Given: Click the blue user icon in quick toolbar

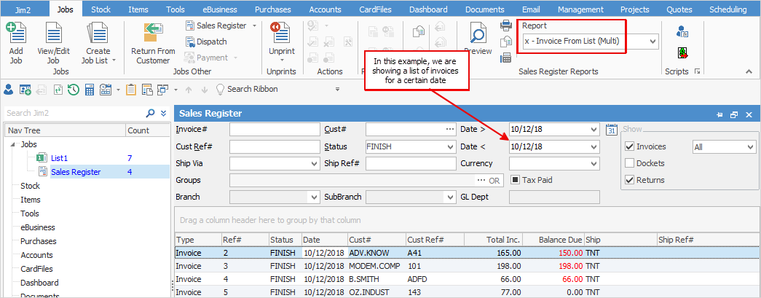Looking at the screenshot, I should [x=9, y=90].
